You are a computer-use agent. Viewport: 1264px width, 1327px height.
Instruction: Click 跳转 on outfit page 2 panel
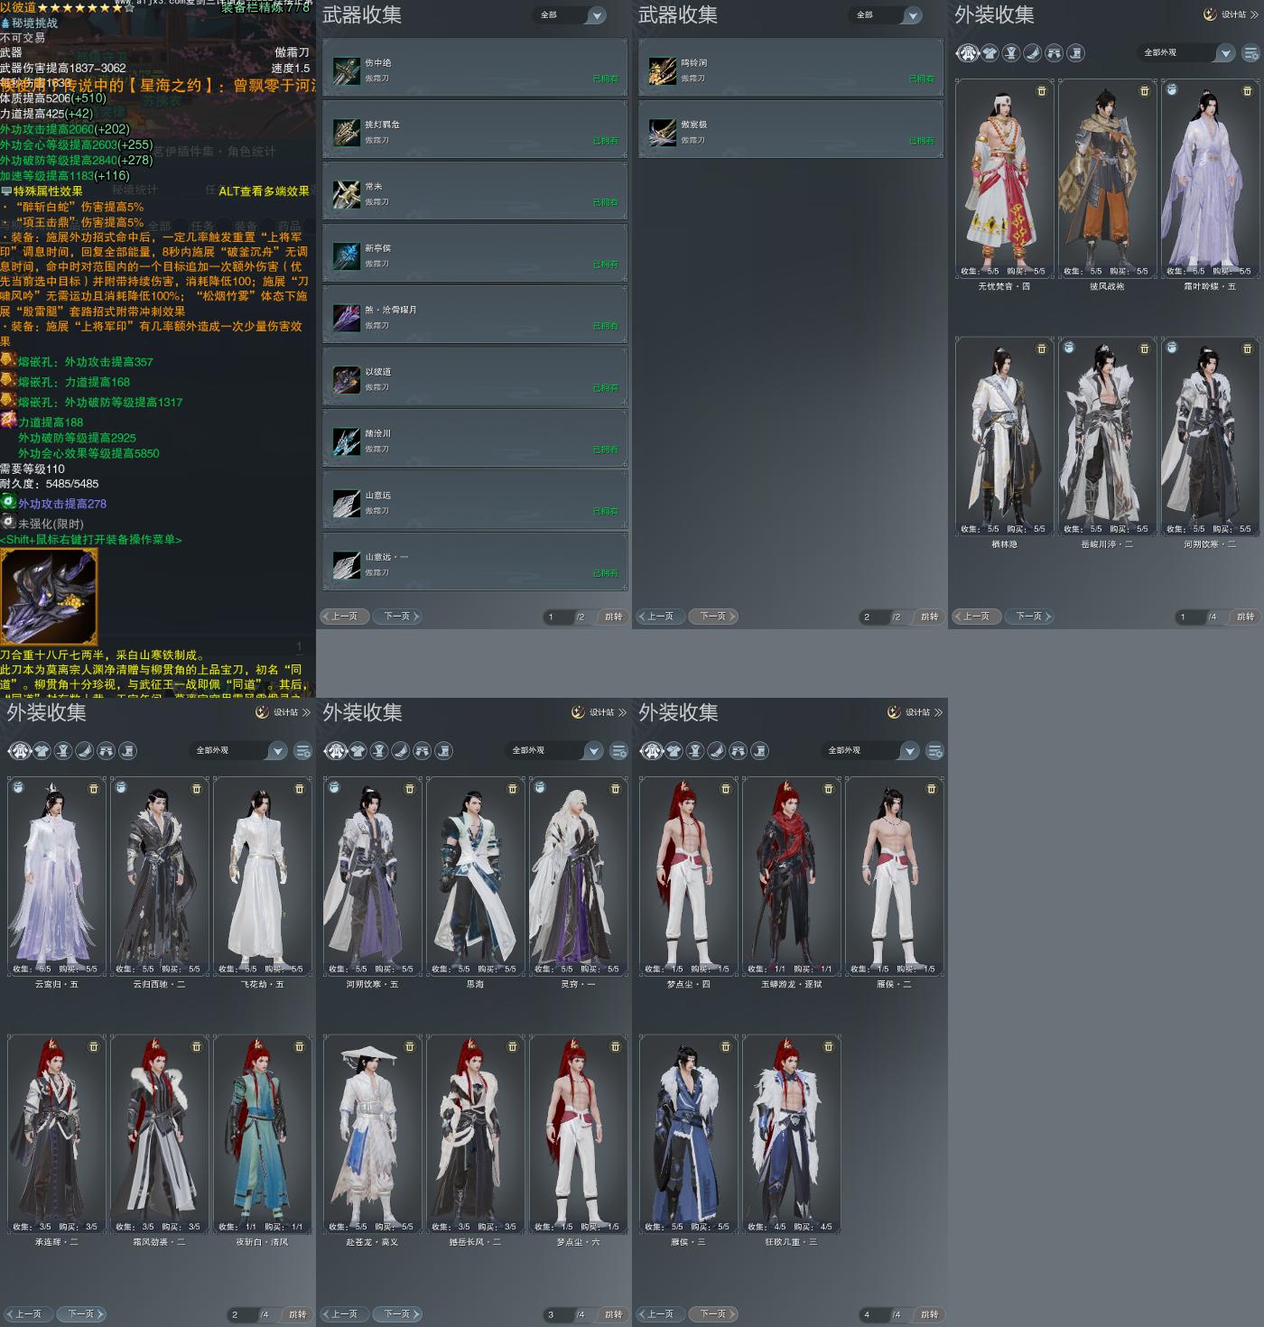point(297,1314)
